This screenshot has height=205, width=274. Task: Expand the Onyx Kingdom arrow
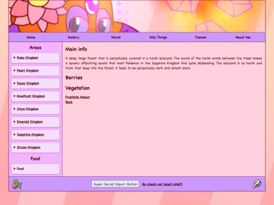click(15, 109)
